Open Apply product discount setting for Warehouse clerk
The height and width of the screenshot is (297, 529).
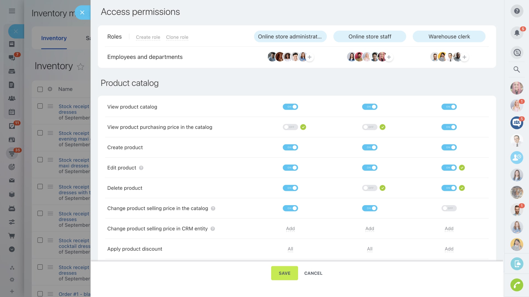449,249
